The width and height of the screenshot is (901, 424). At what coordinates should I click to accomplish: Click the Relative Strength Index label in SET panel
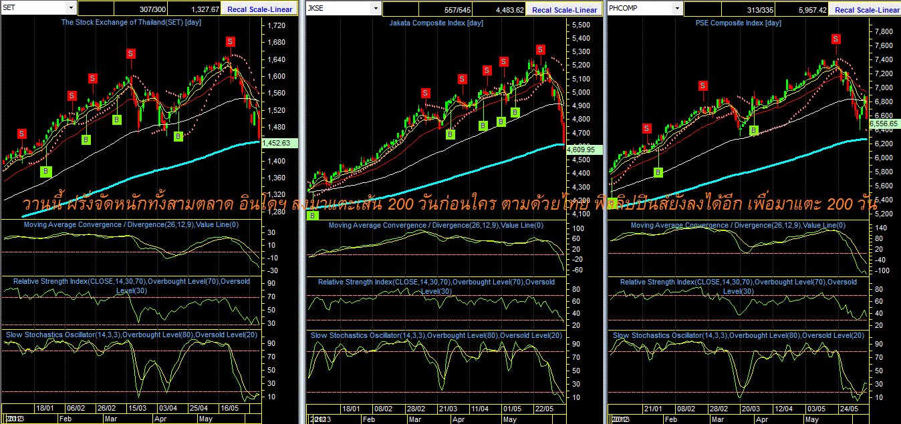tap(132, 286)
